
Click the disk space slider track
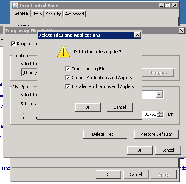pyautogui.click(x=30, y=113)
